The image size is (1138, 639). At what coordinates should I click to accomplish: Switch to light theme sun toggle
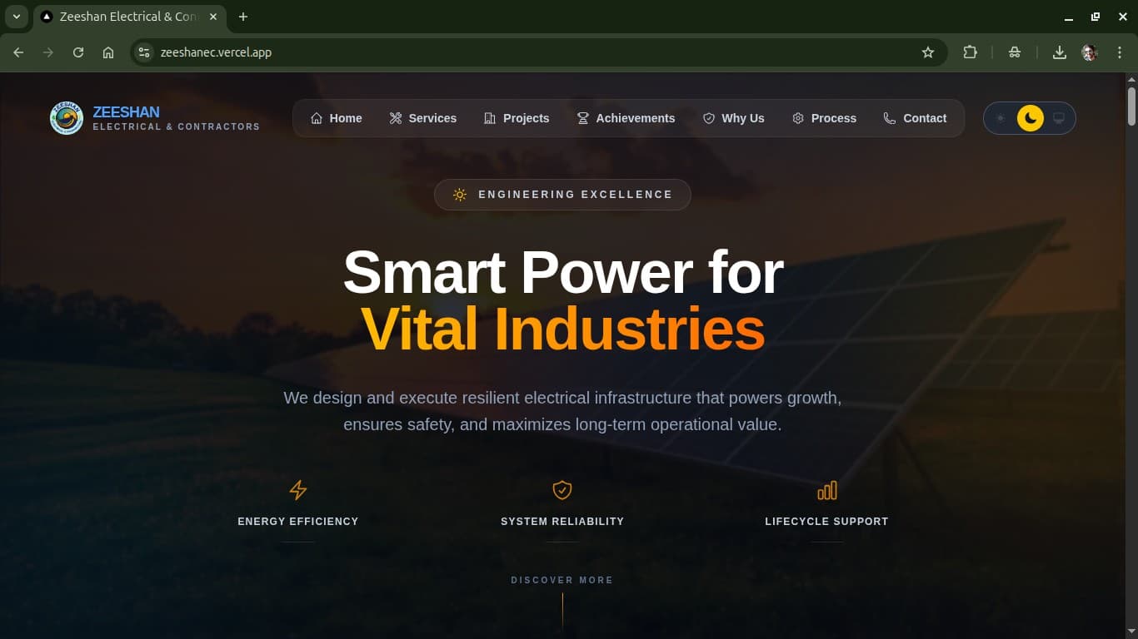[1001, 118]
